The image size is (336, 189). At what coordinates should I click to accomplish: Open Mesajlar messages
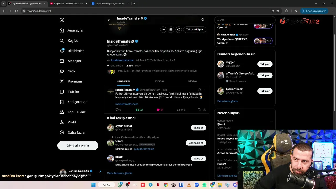click(70, 61)
